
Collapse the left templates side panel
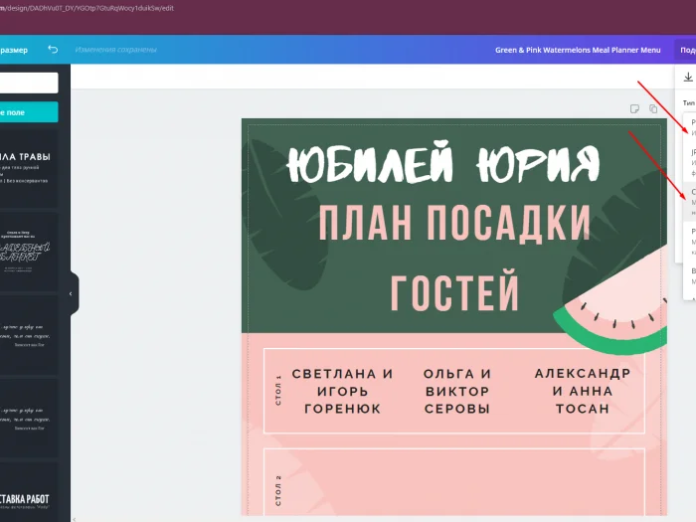click(x=71, y=293)
